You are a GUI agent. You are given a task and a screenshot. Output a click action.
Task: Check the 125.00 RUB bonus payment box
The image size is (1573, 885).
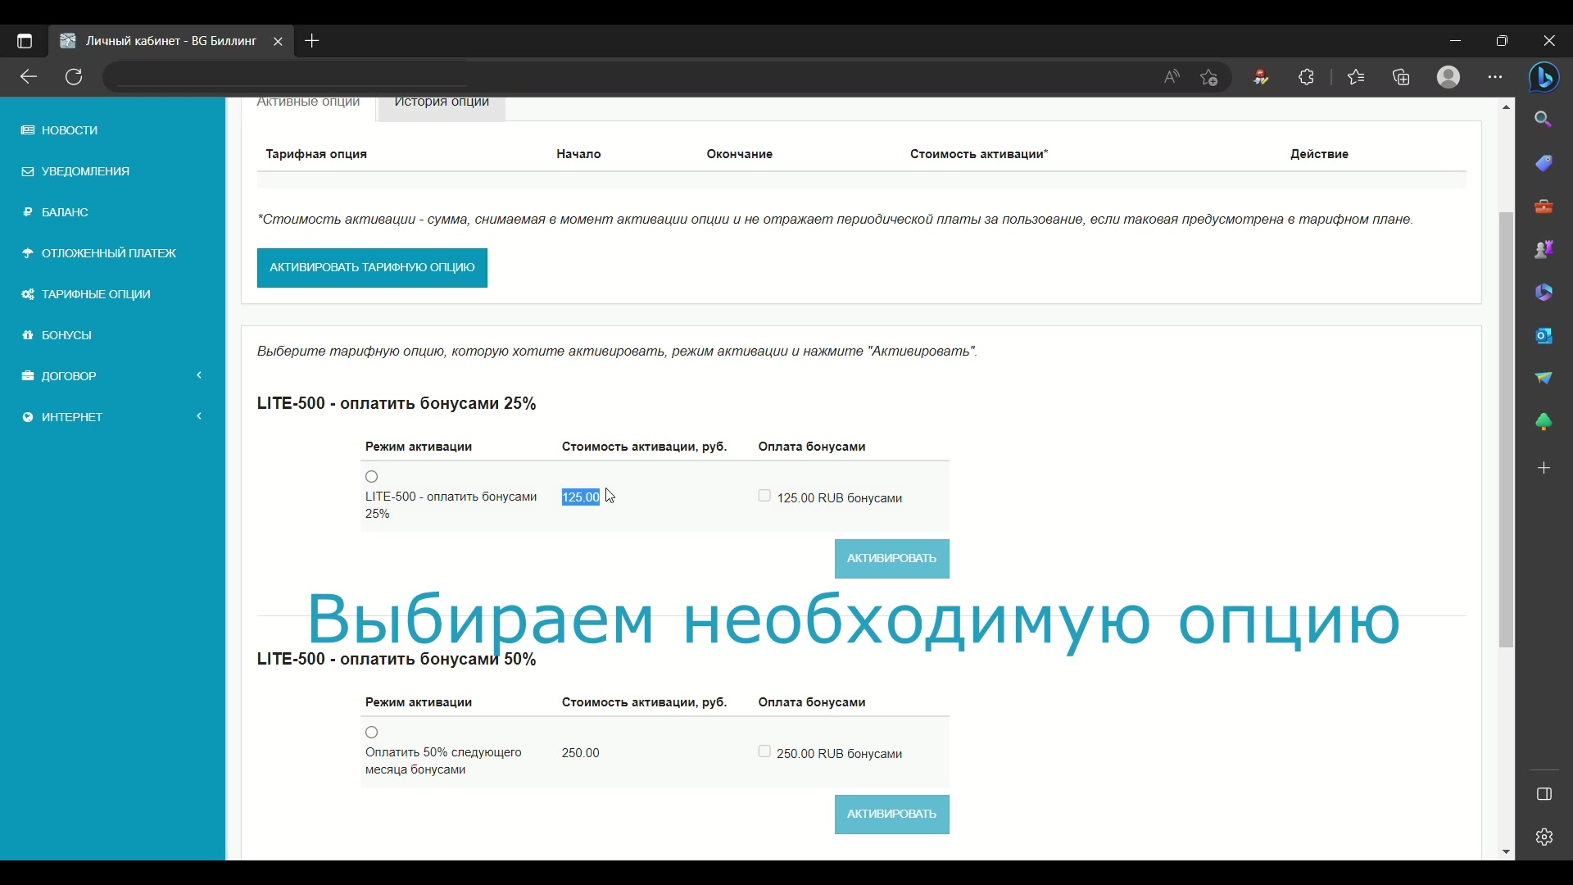click(764, 497)
